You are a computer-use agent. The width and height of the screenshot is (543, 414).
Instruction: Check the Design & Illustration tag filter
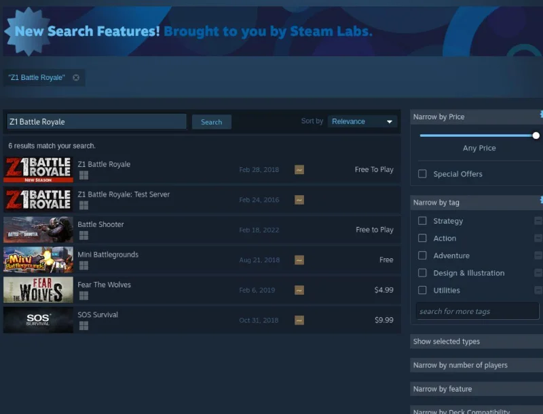point(422,273)
